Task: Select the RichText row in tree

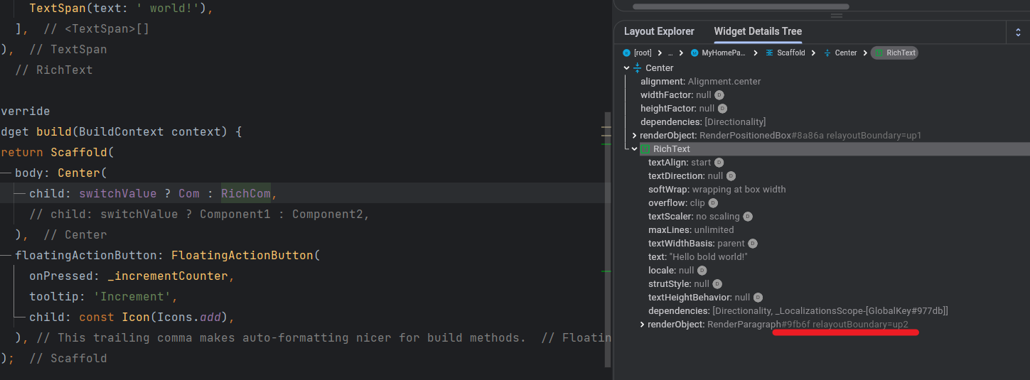Action: (671, 149)
